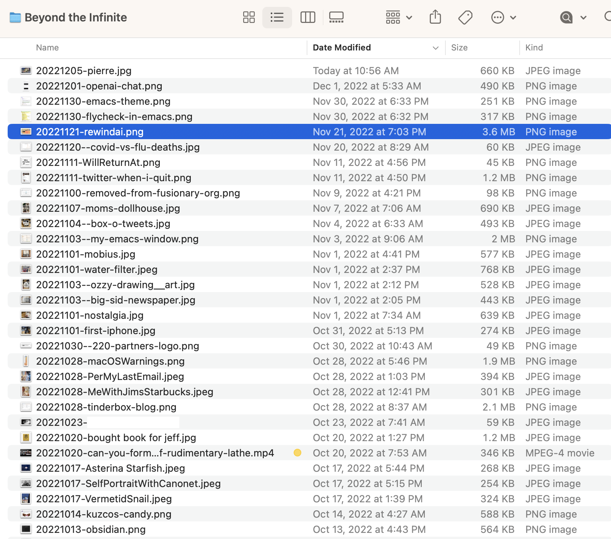Click thumbnail of 20221013-obsidian.png
Image resolution: width=611 pixels, height=539 pixels.
(26, 529)
